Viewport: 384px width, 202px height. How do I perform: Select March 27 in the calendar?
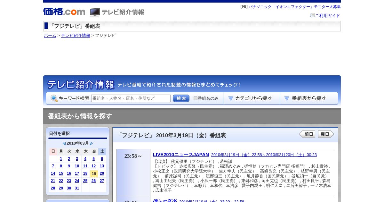(x=102, y=181)
